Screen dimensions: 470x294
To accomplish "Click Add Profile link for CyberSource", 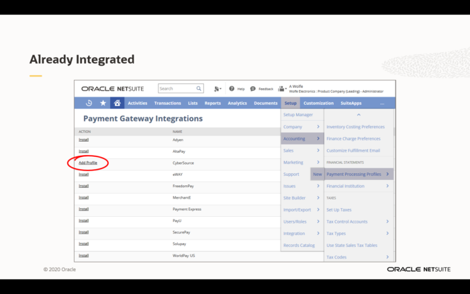I will [x=88, y=162].
